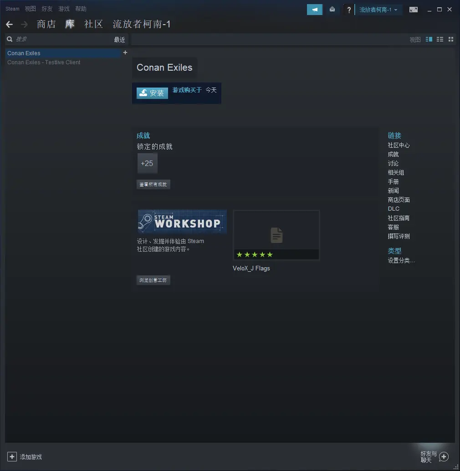Click 设置分类... link

point(401,260)
